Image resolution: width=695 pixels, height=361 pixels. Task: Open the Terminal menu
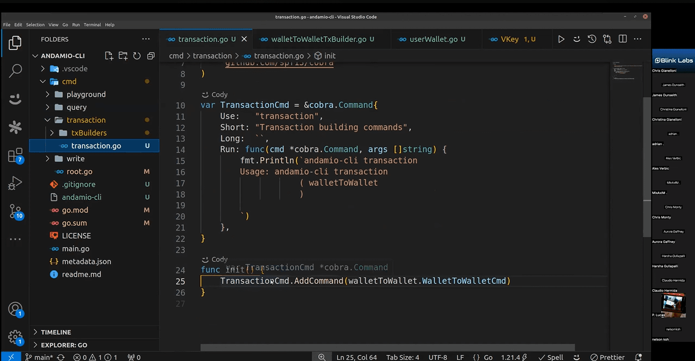pos(92,24)
